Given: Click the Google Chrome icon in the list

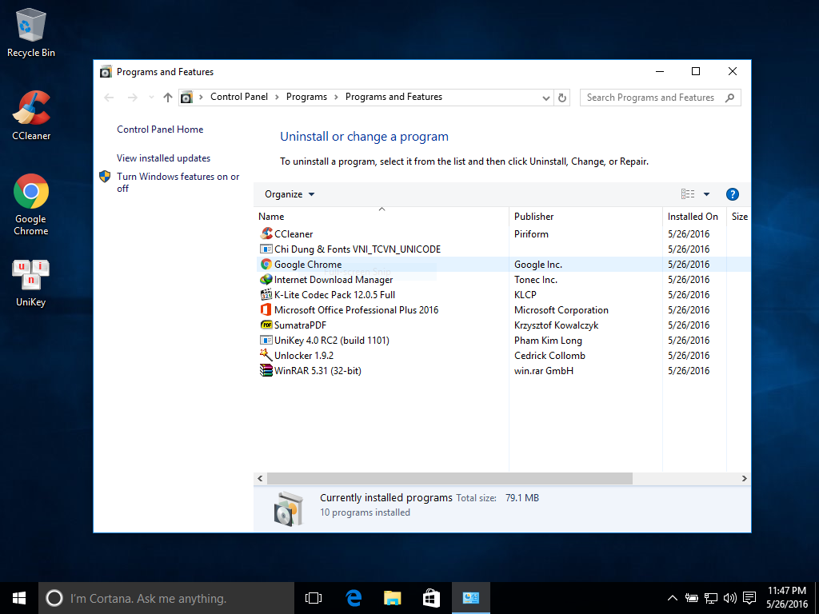Looking at the screenshot, I should coord(266,264).
